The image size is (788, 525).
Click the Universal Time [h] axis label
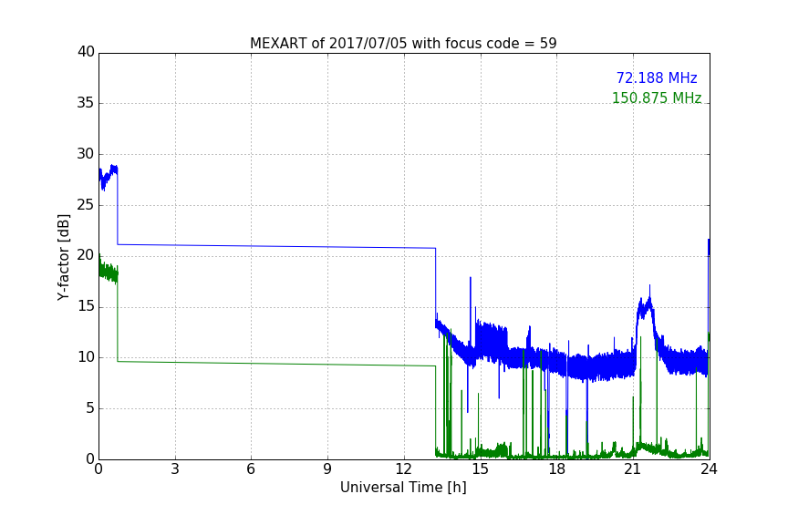tap(403, 488)
